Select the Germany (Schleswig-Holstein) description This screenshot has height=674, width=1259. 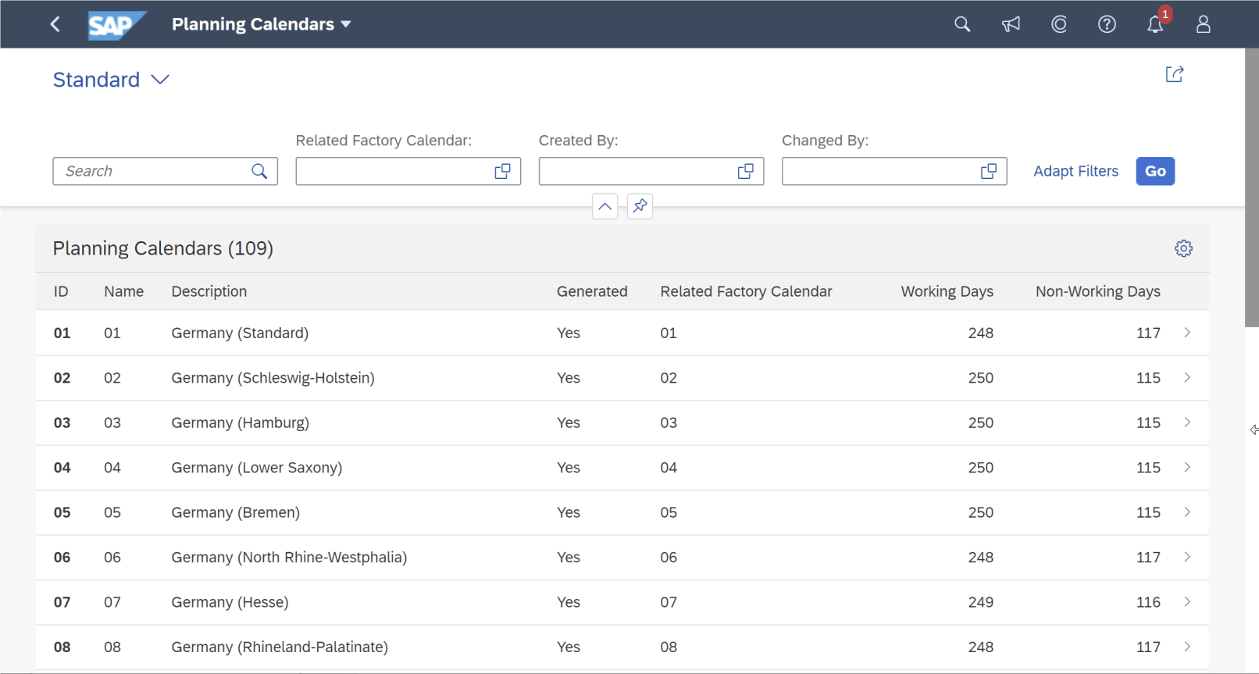273,378
